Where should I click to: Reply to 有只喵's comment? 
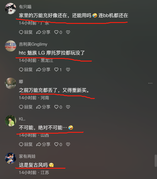click(x=26, y=32)
